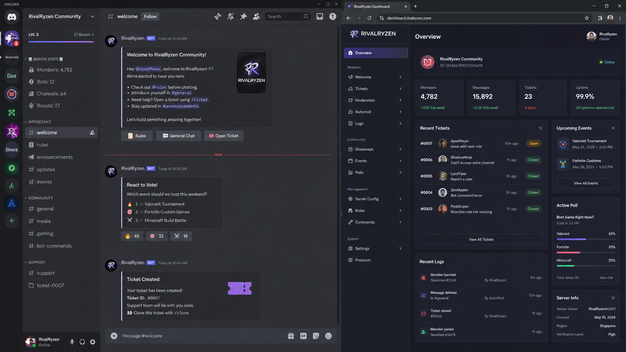This screenshot has width=626, height=352.
Task: Reload the browser dashboard page
Action: [369, 18]
